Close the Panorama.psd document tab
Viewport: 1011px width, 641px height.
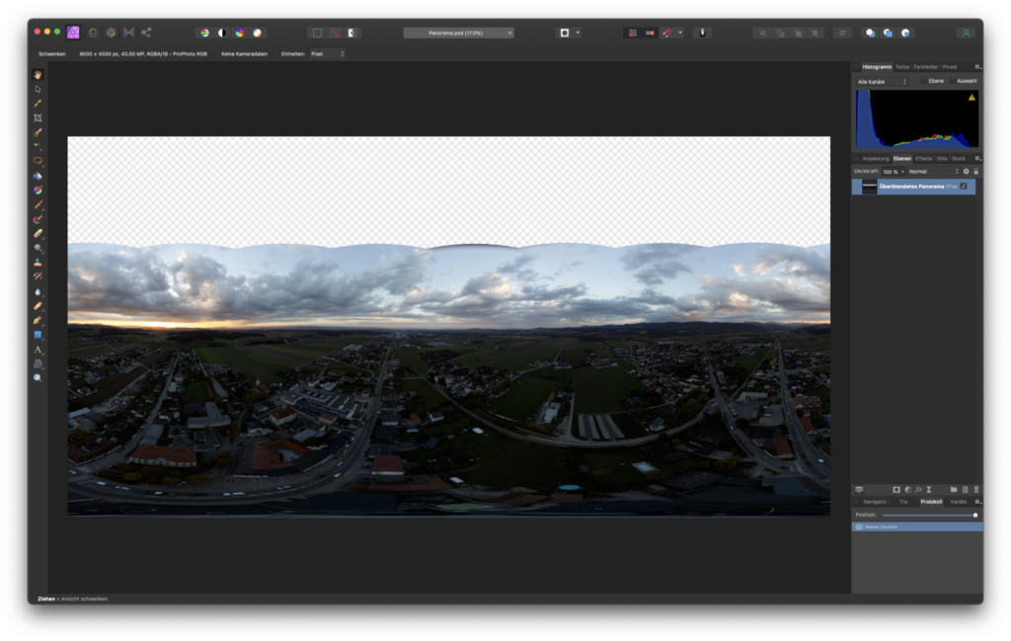pos(509,33)
